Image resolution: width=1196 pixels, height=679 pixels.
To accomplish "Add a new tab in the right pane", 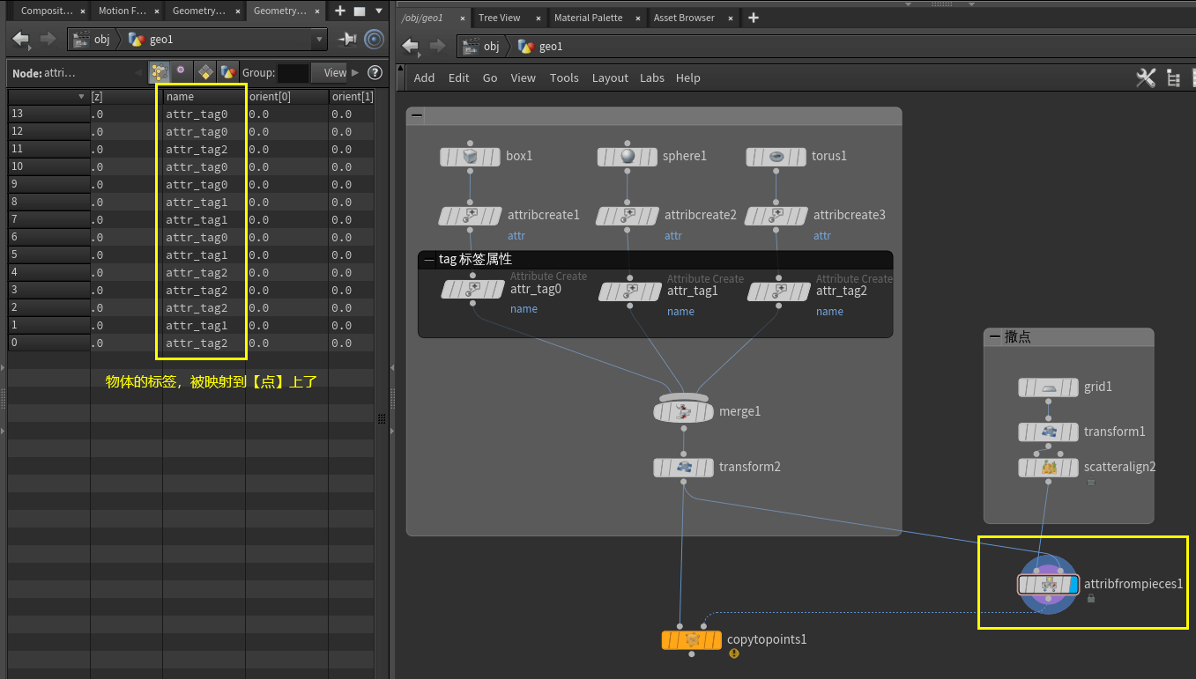I will (754, 18).
